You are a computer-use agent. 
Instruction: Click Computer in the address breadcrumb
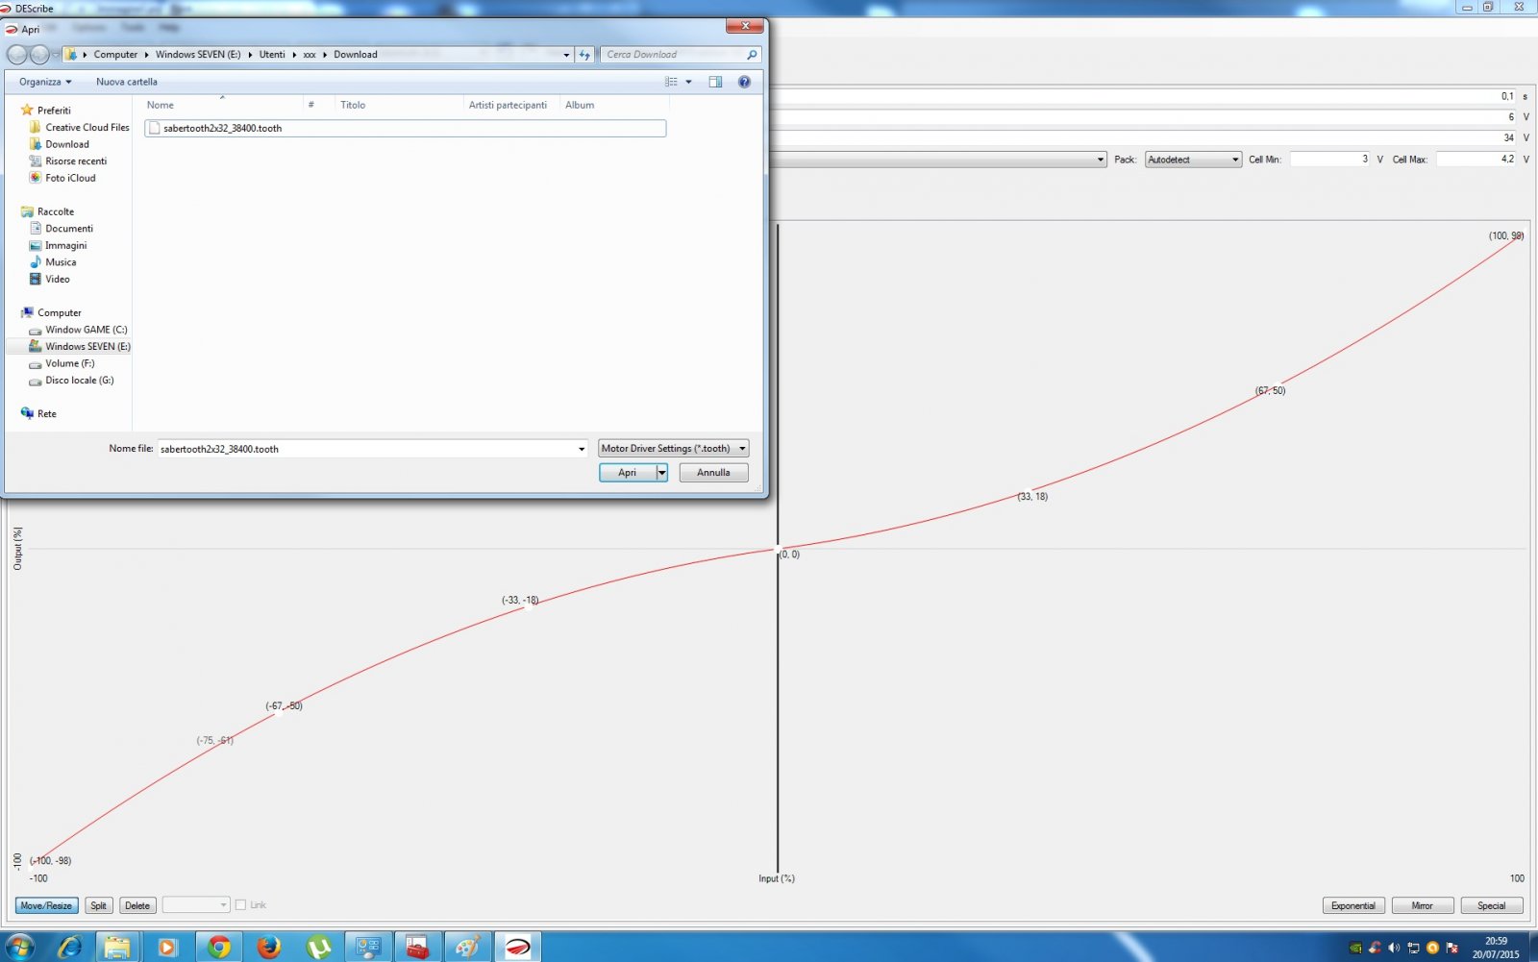pos(115,55)
